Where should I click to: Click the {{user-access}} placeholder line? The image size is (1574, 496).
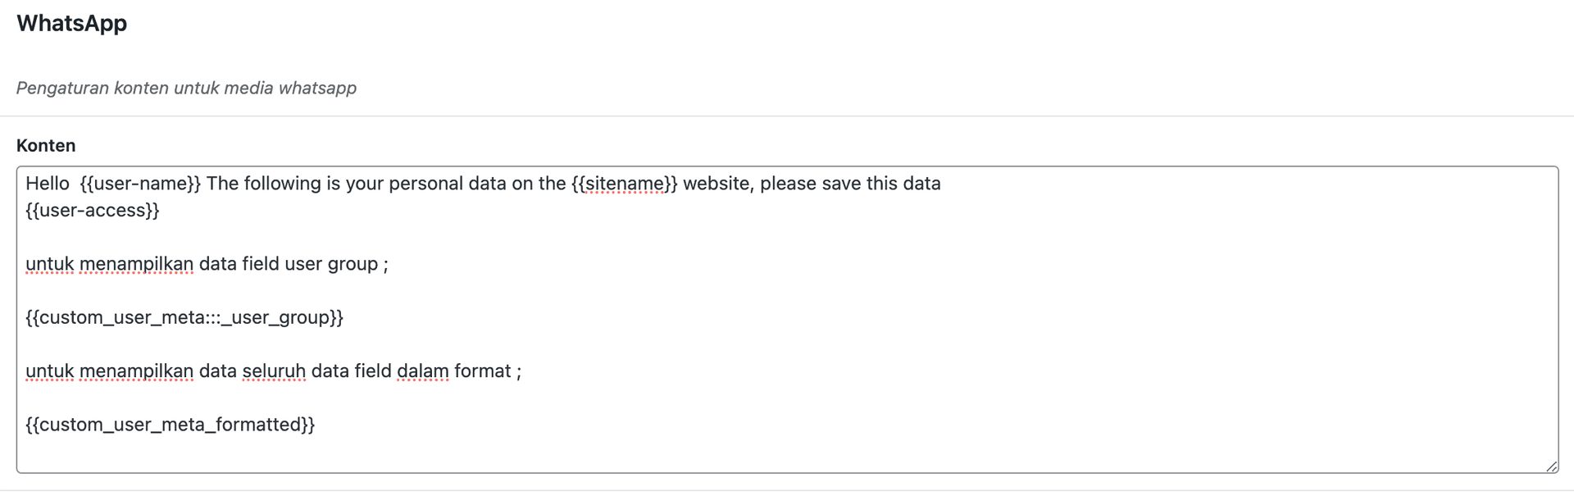click(x=93, y=211)
